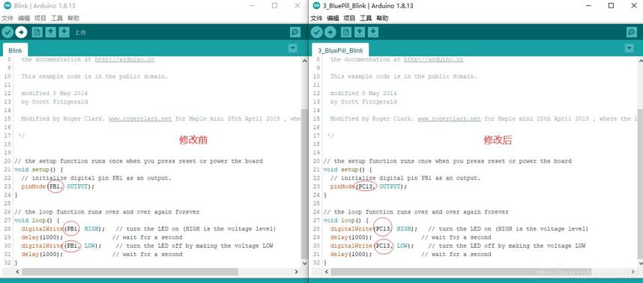Viewport: 643px width, 283px height.
Task: Create new sketch in 3_BluePill_Blink window
Action: (346, 32)
